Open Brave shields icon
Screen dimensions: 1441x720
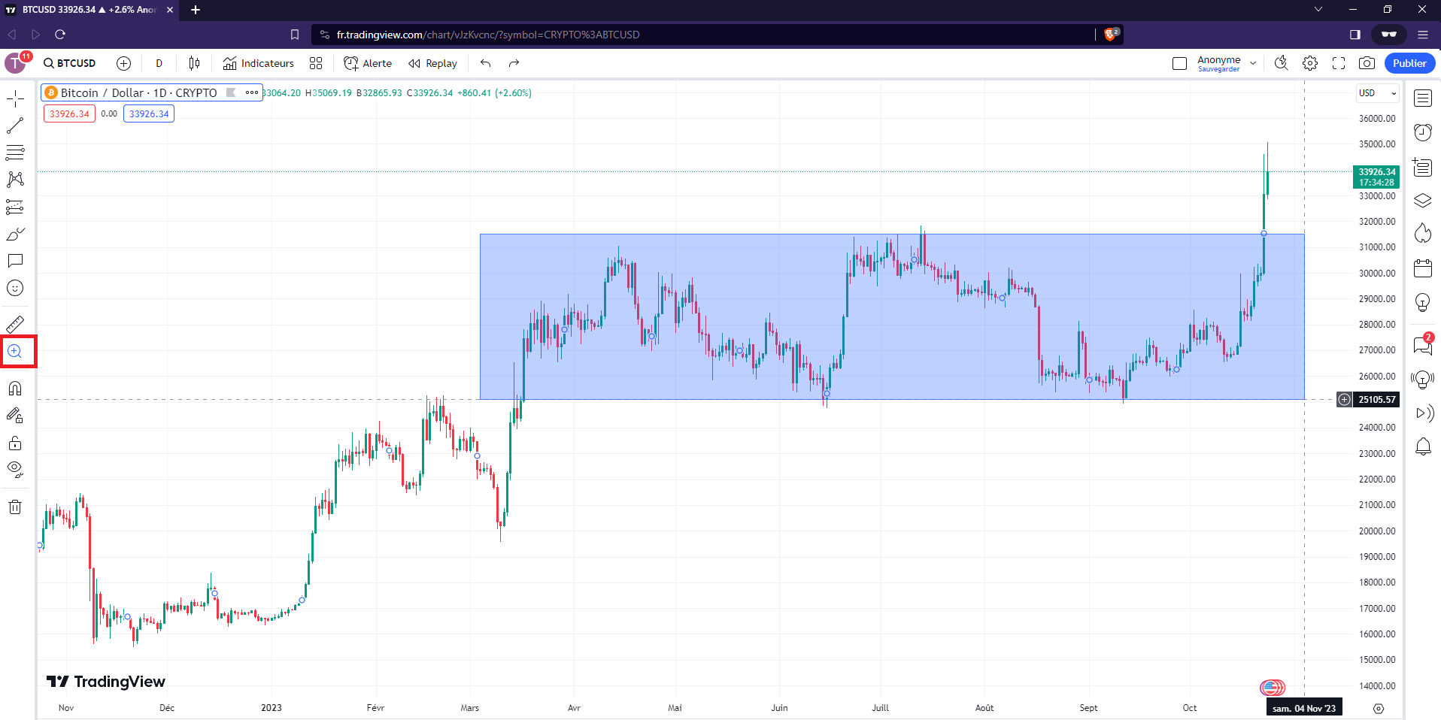point(1111,35)
